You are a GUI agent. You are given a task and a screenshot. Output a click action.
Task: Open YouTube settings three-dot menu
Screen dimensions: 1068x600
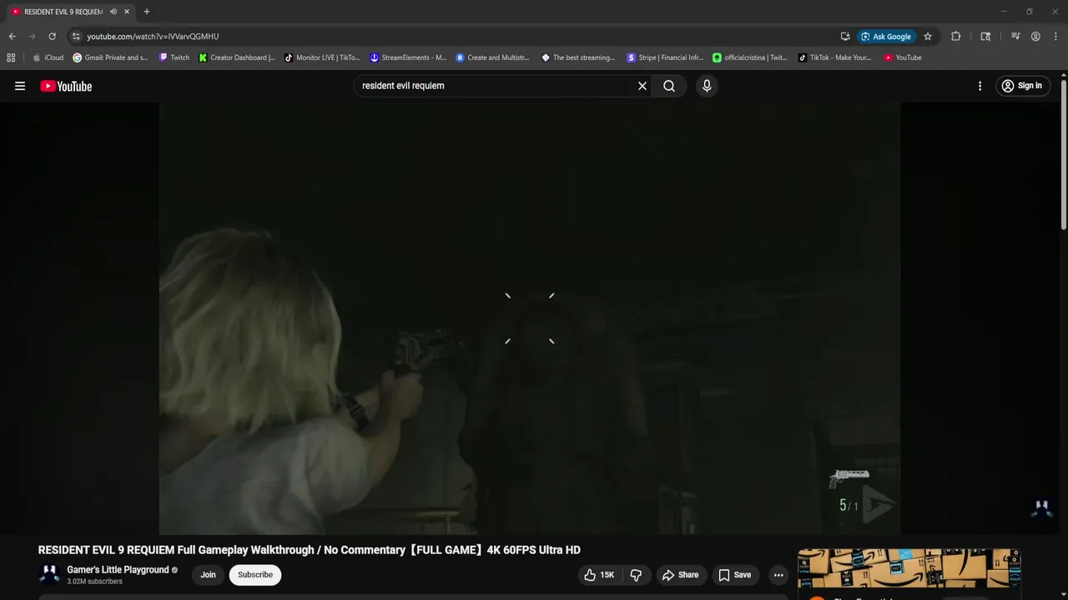coord(980,86)
